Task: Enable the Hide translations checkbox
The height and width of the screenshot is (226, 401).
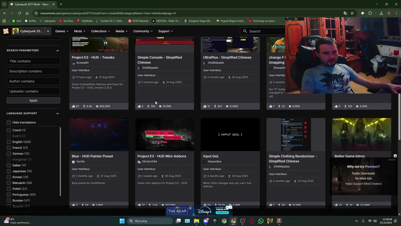Action: [x=9, y=122]
